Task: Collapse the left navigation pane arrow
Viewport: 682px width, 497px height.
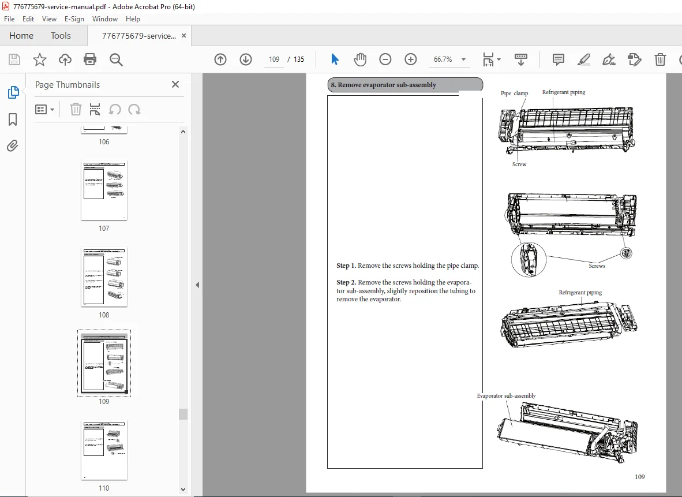Action: (197, 285)
